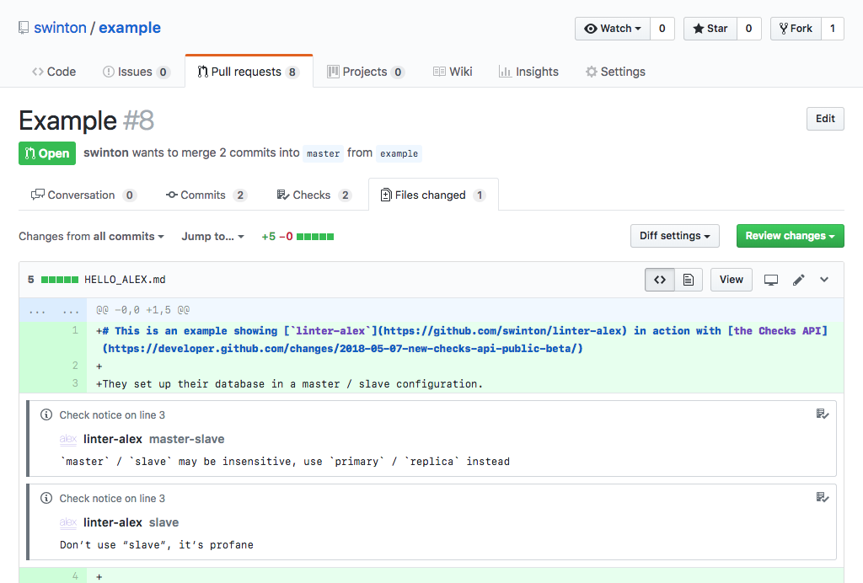Viewport: 863px width, 583px height.
Task: Click linter-alex name in slave notice
Action: 113,522
